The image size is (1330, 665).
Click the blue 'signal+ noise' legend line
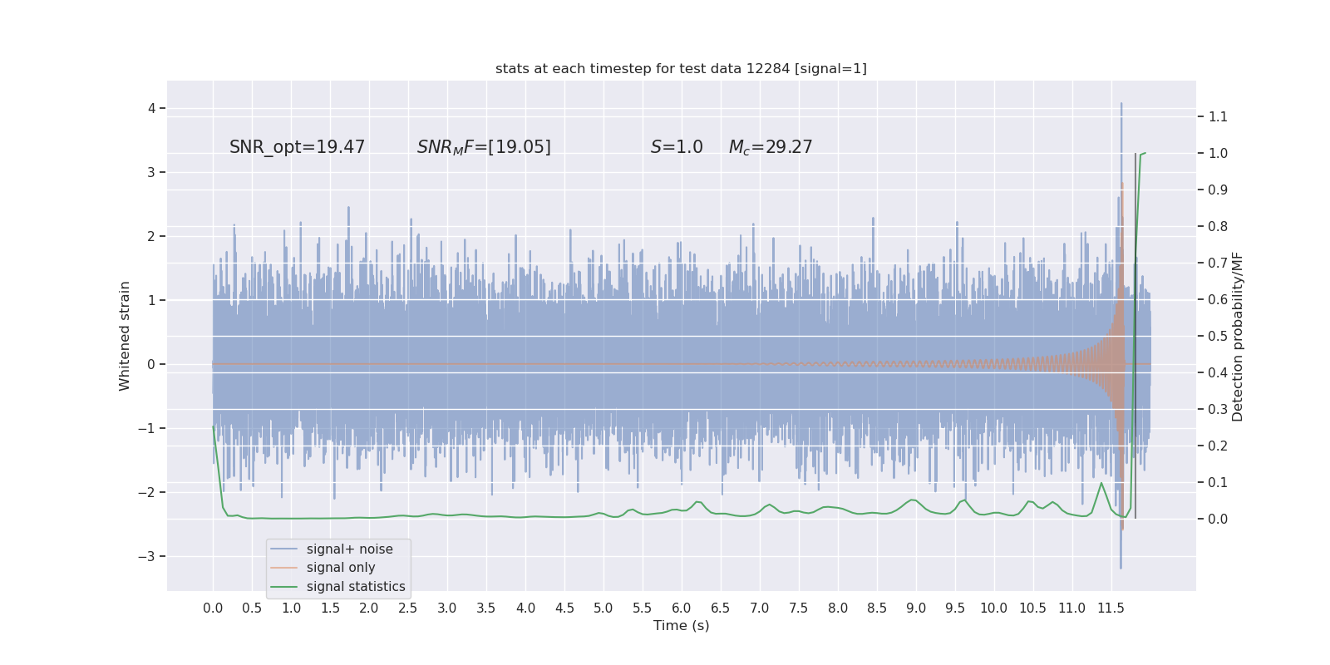pyautogui.click(x=283, y=549)
